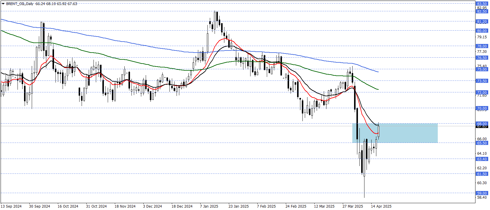490x210 pixels.
Task: Click the 18 Nov 2024 date label
Action: (125, 206)
